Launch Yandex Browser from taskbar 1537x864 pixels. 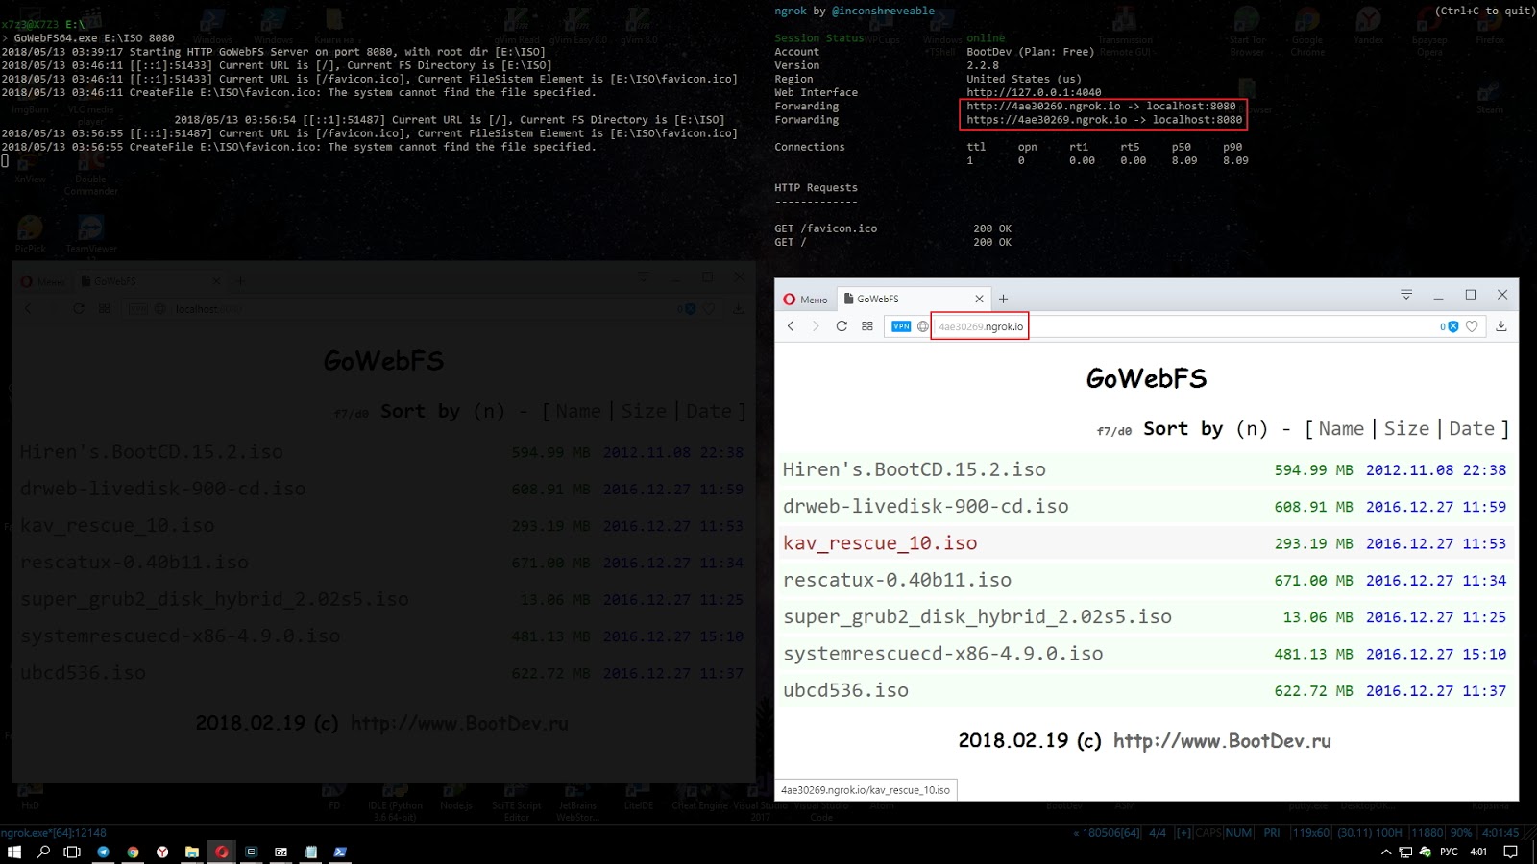(x=162, y=852)
